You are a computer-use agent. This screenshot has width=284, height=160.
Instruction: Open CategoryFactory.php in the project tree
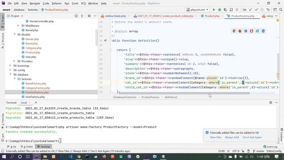tap(38, 88)
